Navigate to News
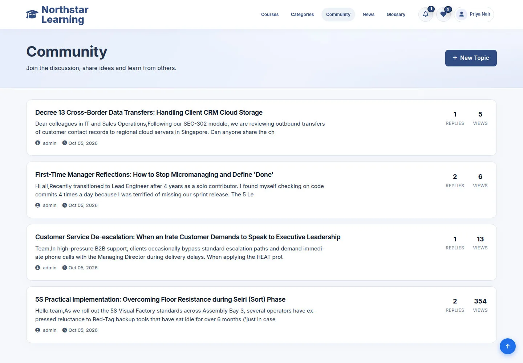This screenshot has height=363, width=523. pyautogui.click(x=368, y=15)
